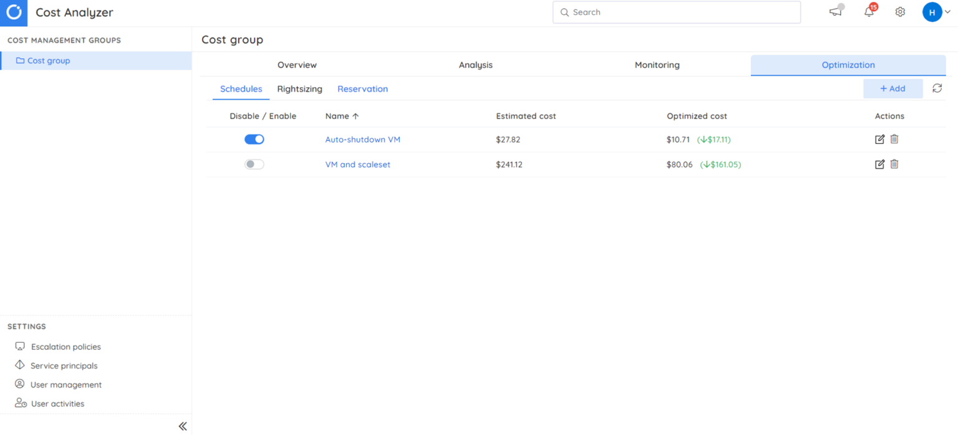Delete the Auto-shutdown VM schedule
Screen dimensions: 958x435
pyautogui.click(x=894, y=140)
